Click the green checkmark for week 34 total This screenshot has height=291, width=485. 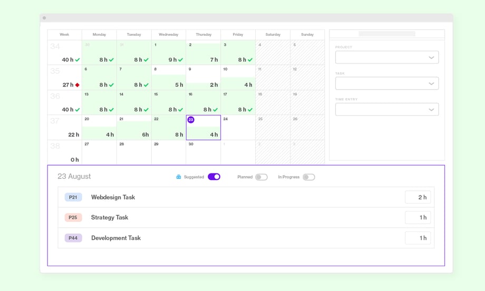pyautogui.click(x=77, y=60)
